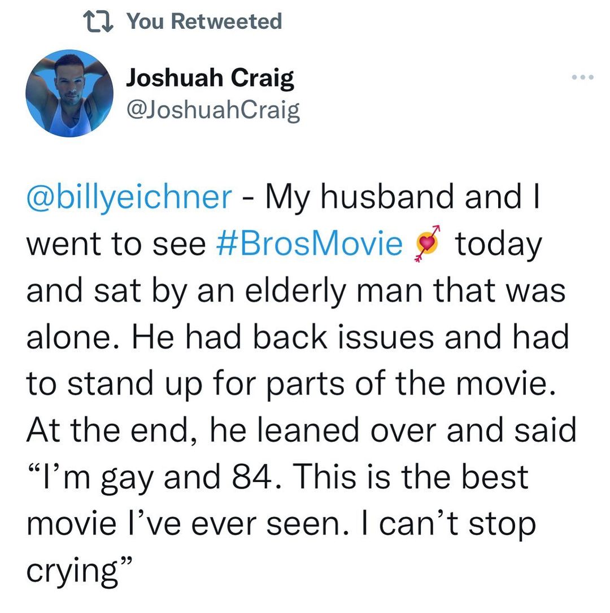
Task: Click the display name Joshuah Craig
Action: [x=210, y=79]
